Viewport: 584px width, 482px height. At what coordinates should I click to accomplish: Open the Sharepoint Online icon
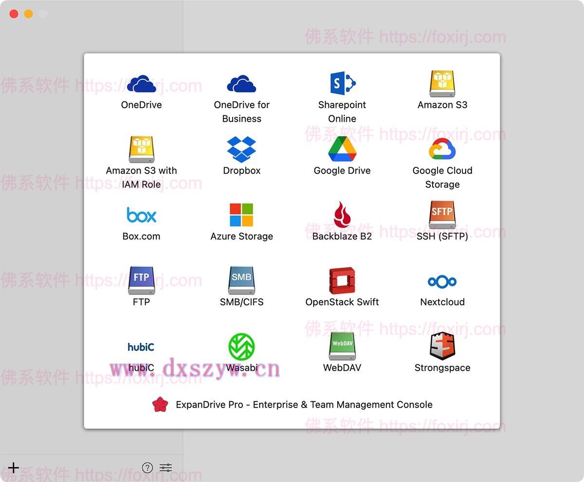coord(342,83)
